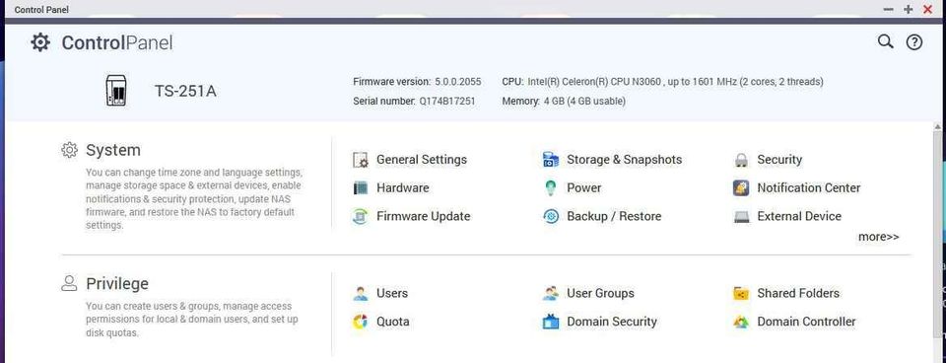The width and height of the screenshot is (946, 363).
Task: Open the Domain Controller link
Action: [x=807, y=322]
